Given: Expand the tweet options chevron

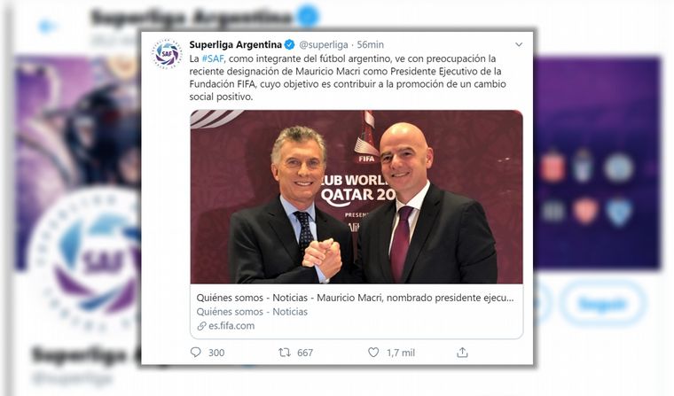Looking at the screenshot, I should point(519,44).
